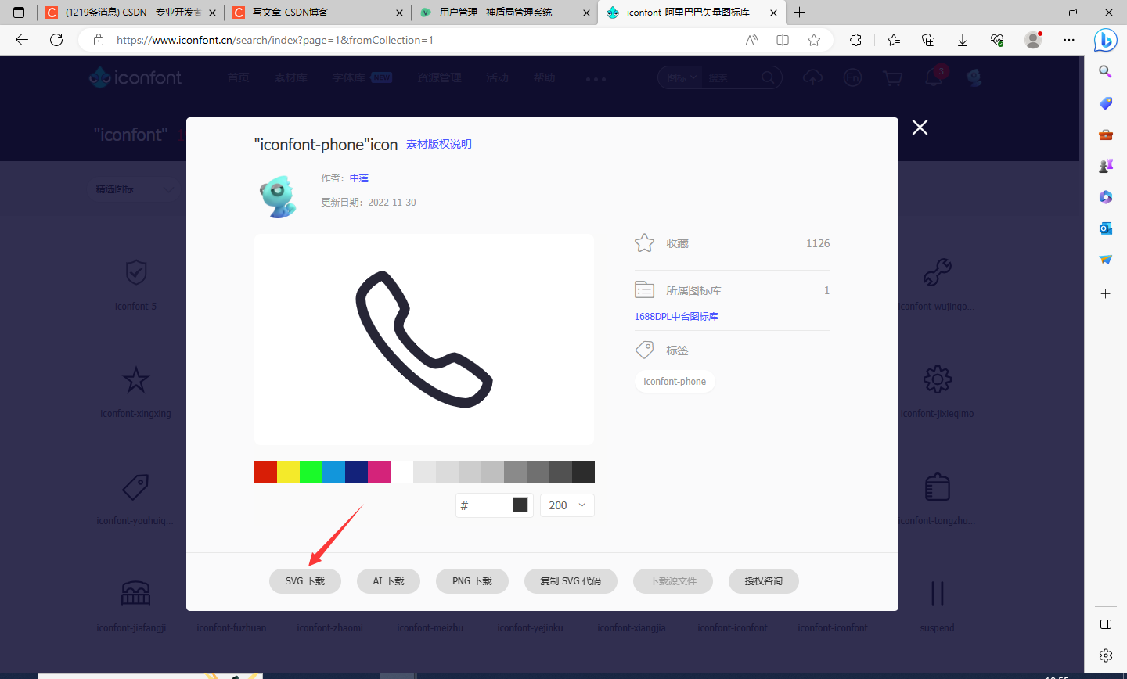
Task: Open the 素材版权说明 link
Action: point(438,144)
